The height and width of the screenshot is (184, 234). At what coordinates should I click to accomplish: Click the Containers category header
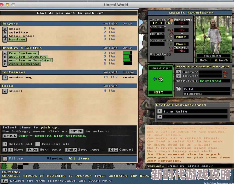69,72
